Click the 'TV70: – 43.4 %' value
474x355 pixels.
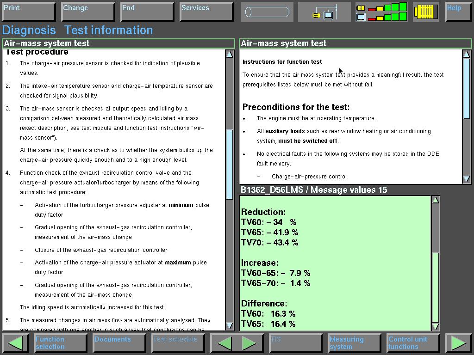[x=270, y=242]
